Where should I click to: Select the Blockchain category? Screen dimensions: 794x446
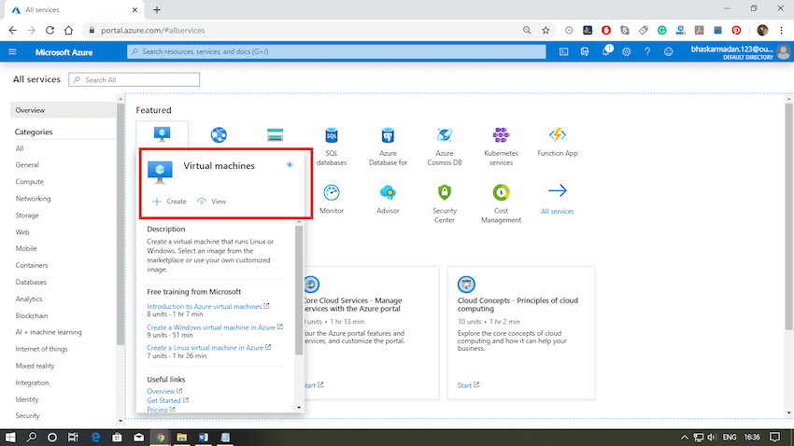point(32,315)
